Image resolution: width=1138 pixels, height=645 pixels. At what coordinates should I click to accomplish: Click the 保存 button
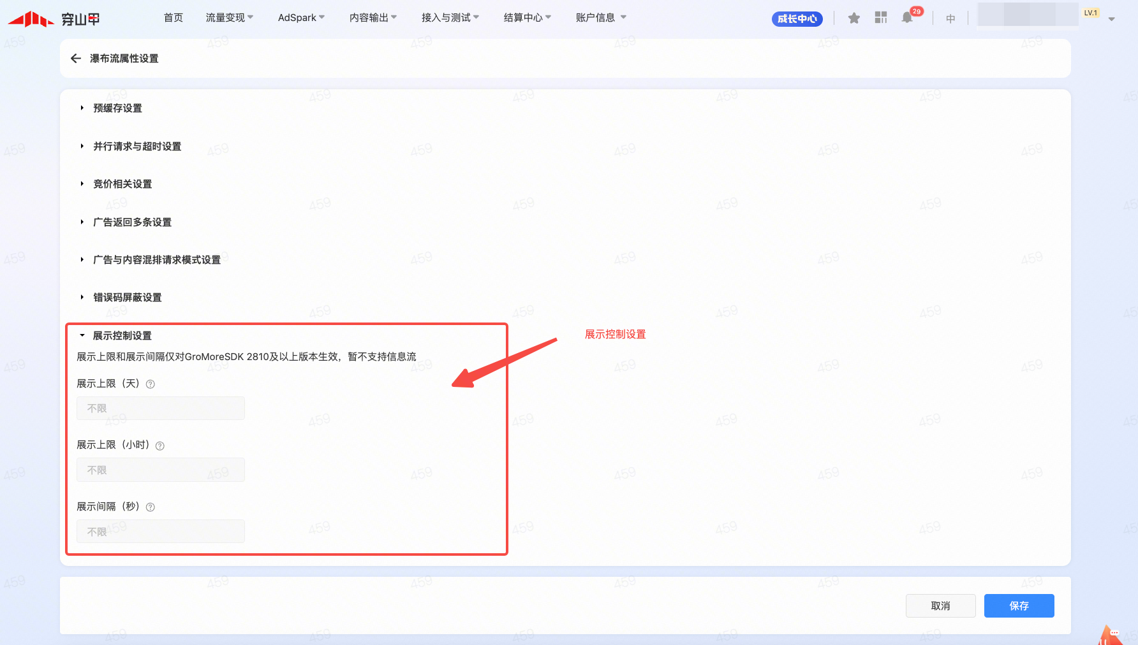1019,606
